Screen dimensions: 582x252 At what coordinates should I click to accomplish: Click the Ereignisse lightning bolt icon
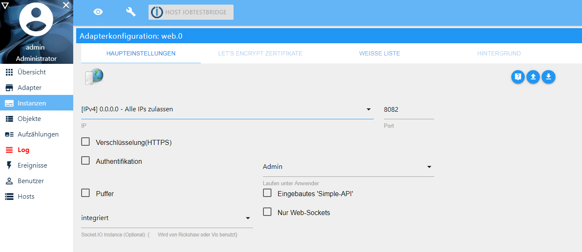(9, 165)
